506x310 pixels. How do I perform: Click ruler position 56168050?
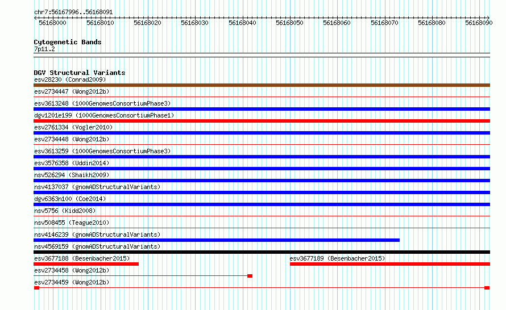click(x=289, y=23)
